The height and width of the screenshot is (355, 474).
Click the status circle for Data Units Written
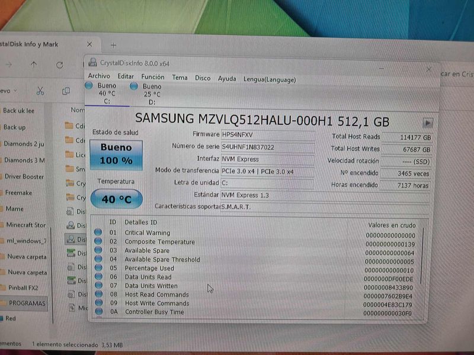click(98, 285)
